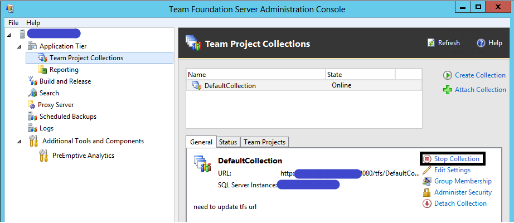Click the Group Membership people icon

coord(427,181)
